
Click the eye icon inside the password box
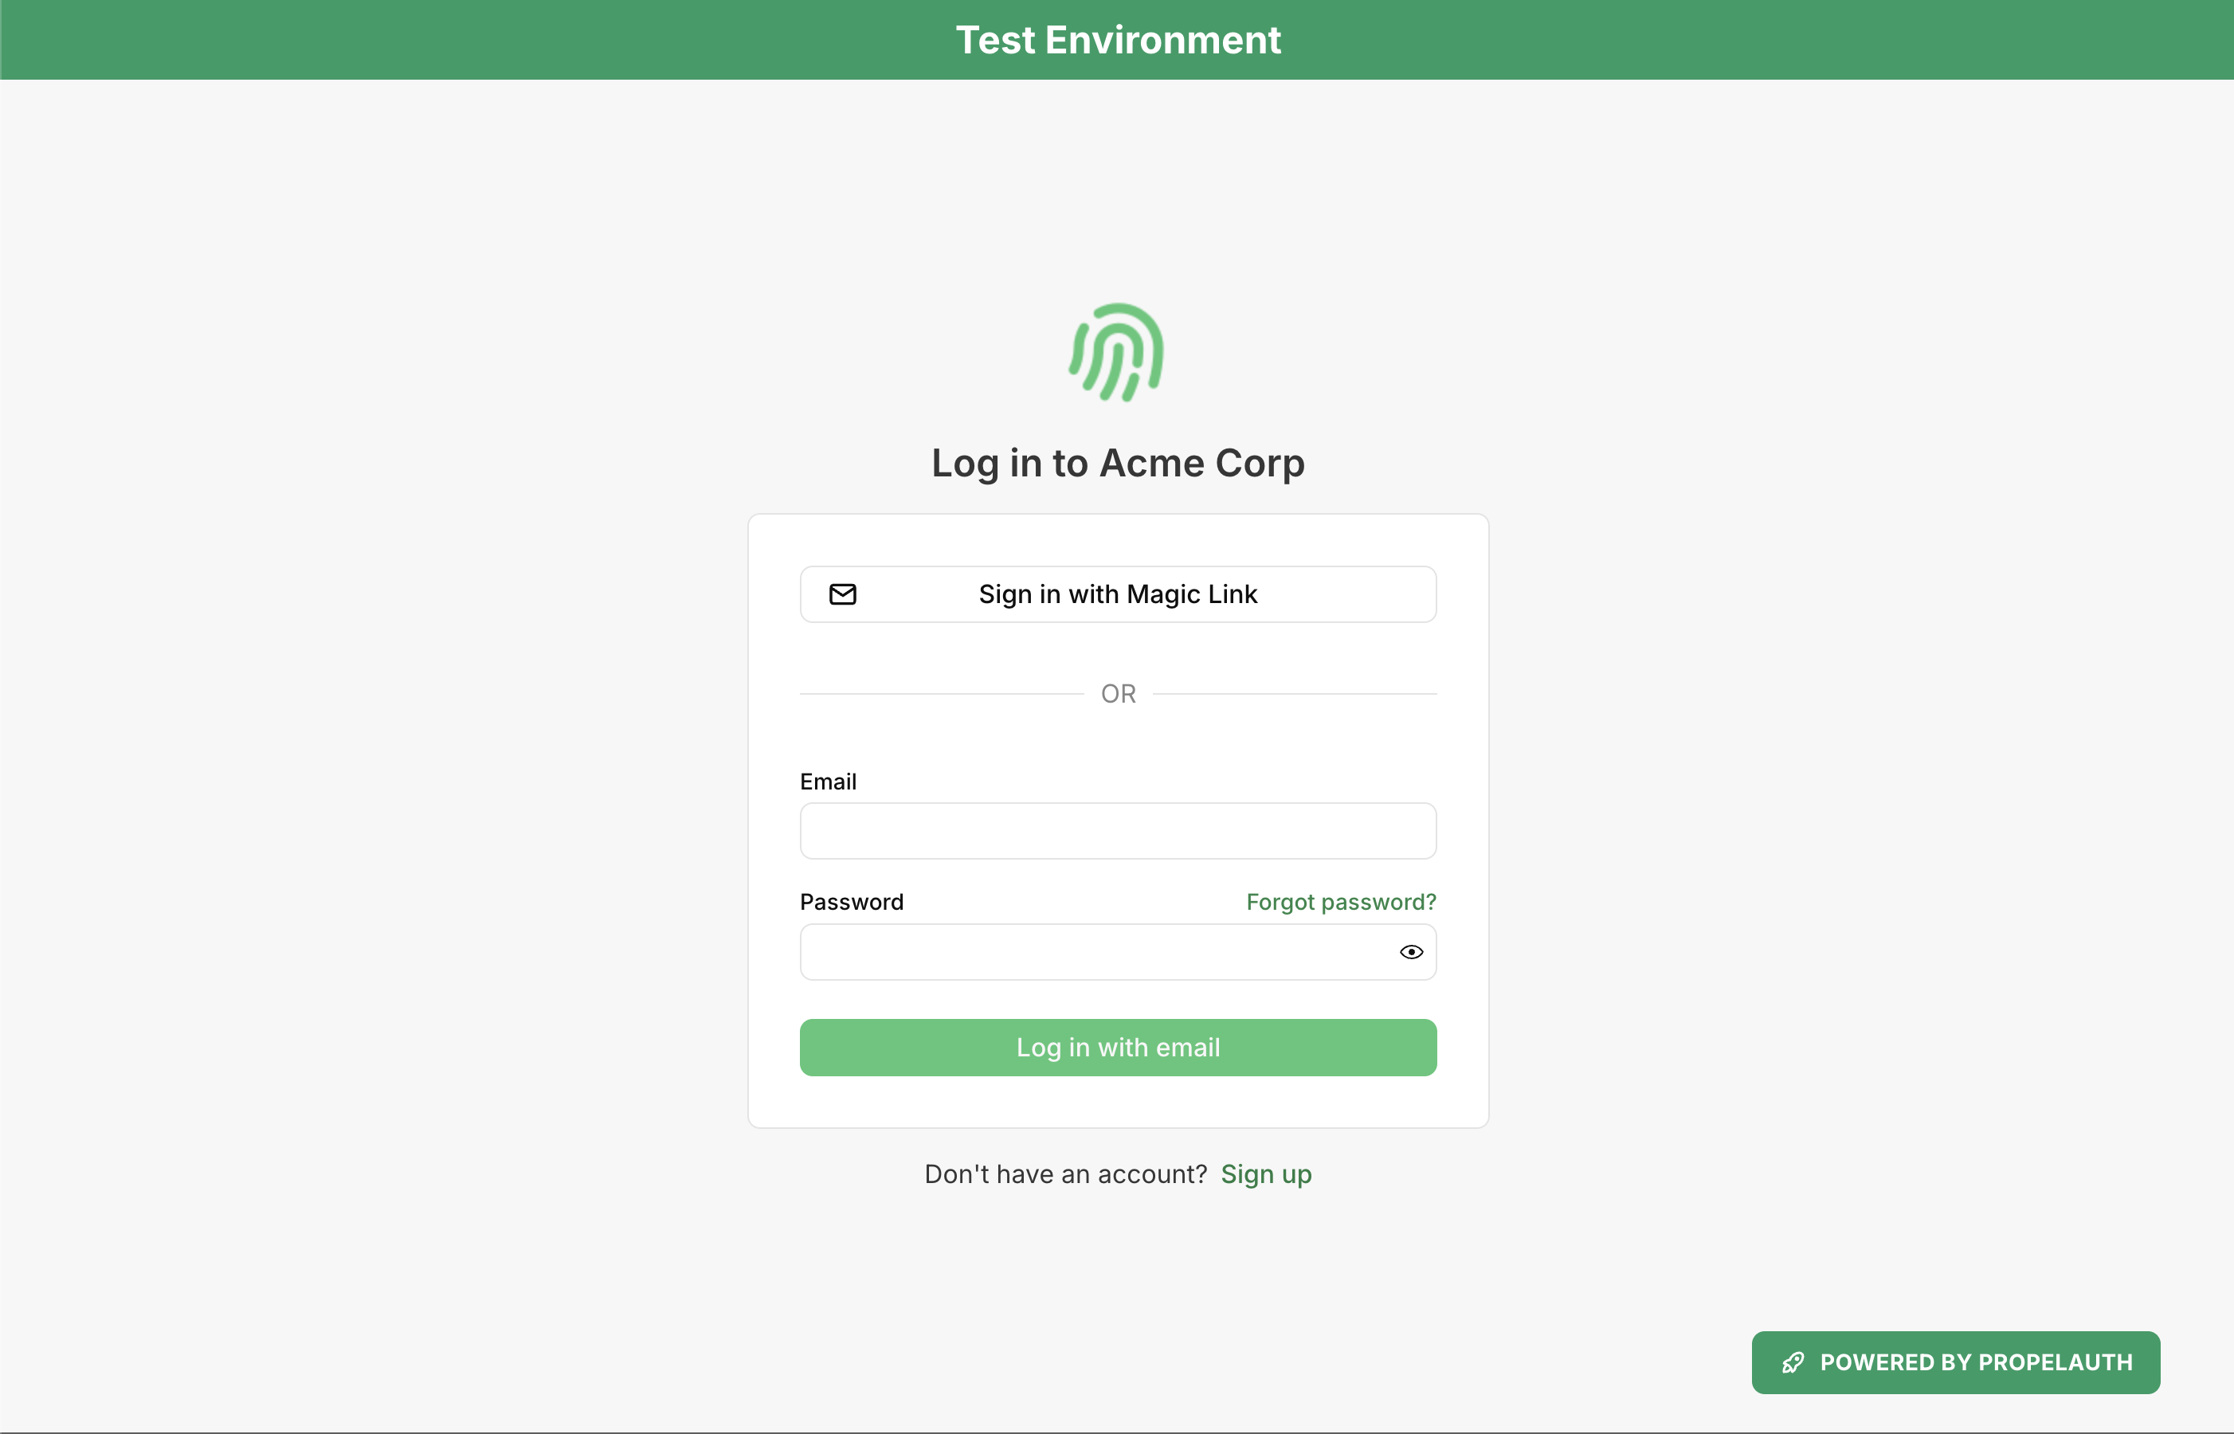pyautogui.click(x=1411, y=952)
